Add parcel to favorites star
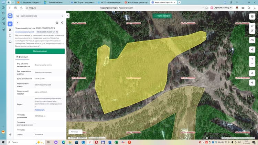 [x=57, y=23]
